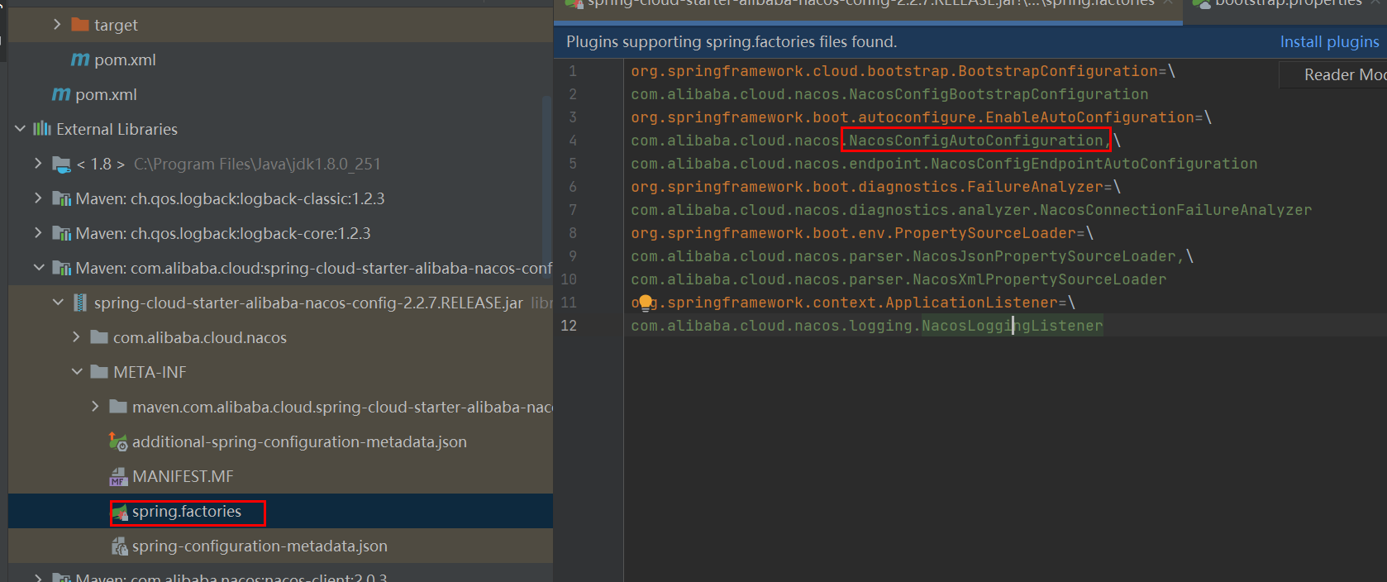
Task: Click NacosXmlPropertySourceLoader on line 10
Action: pyautogui.click(x=1040, y=279)
